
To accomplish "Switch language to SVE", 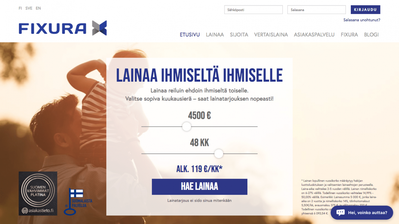I will pos(29,8).
